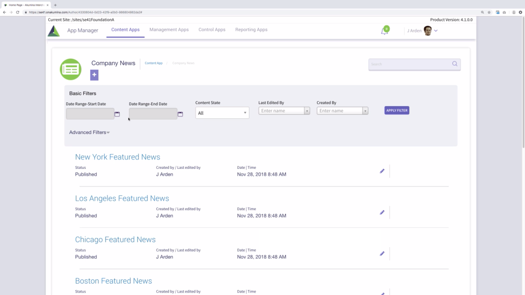Expand the Created By dropdown arrow
This screenshot has width=525, height=295.
365,111
